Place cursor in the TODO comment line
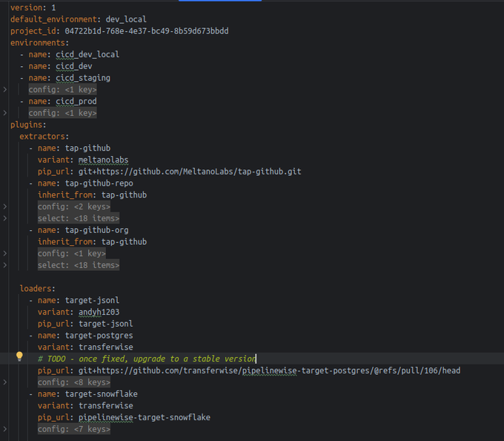The width and height of the screenshot is (504, 441). (x=148, y=359)
